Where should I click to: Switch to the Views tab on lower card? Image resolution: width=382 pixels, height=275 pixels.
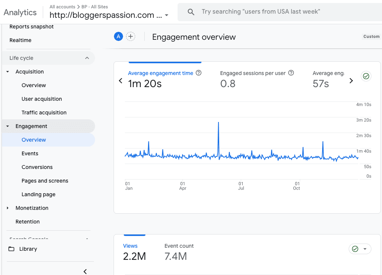[x=130, y=246]
